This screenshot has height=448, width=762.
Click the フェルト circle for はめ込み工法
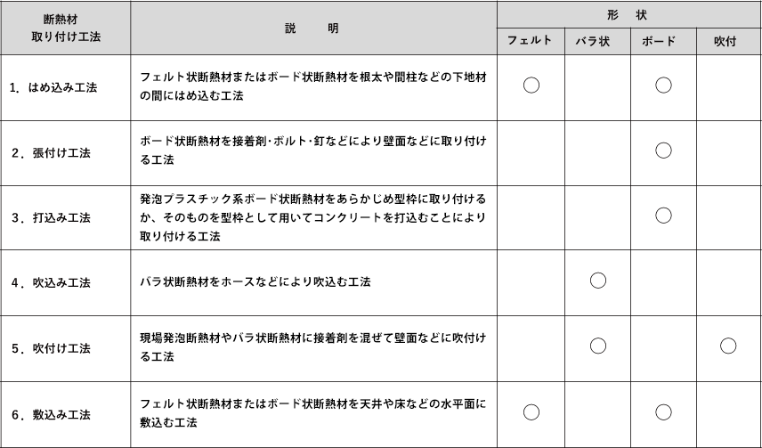coord(531,86)
